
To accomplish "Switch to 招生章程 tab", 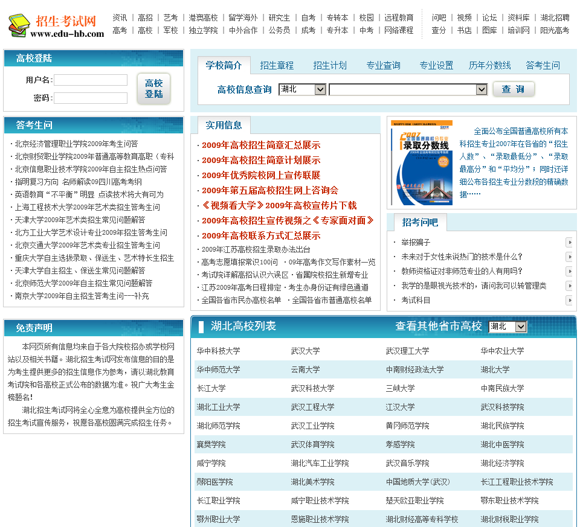I will click(x=277, y=65).
